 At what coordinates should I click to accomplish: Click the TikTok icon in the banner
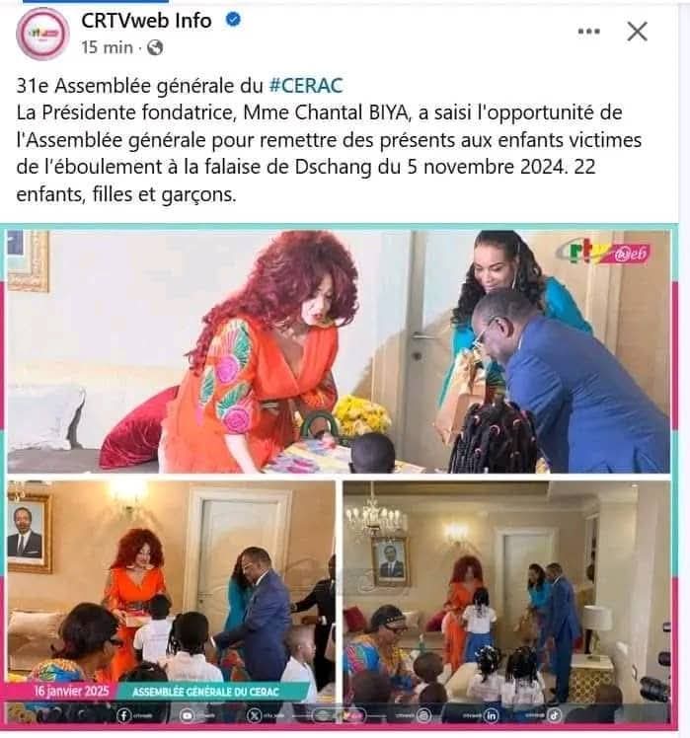(555, 715)
